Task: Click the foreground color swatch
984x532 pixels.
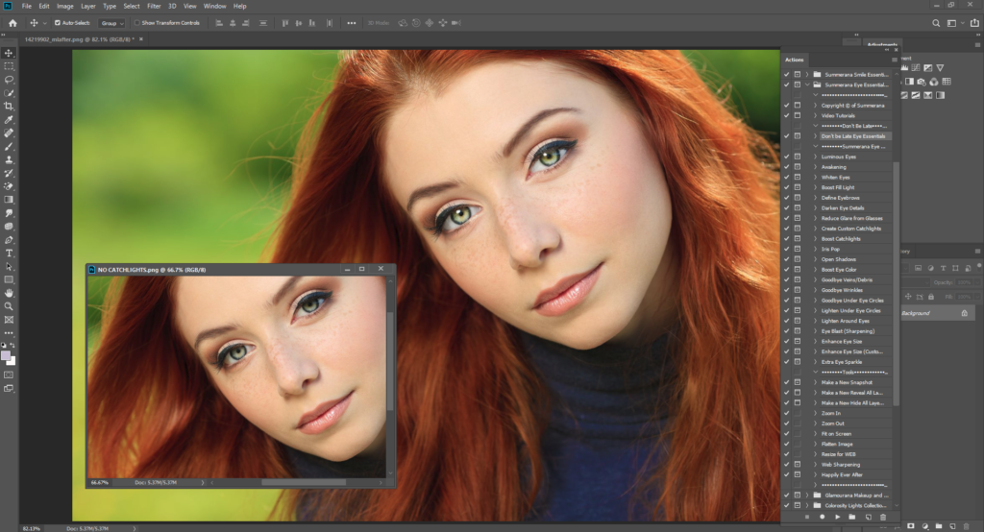Action: tap(7, 355)
